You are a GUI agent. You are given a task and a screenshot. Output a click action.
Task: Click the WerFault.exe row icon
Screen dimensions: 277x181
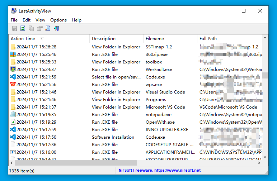coord(13,69)
